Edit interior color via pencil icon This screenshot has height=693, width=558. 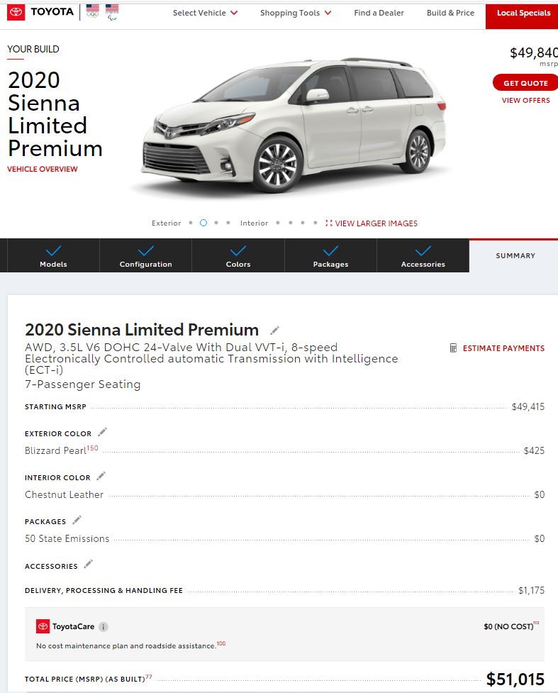click(x=101, y=476)
